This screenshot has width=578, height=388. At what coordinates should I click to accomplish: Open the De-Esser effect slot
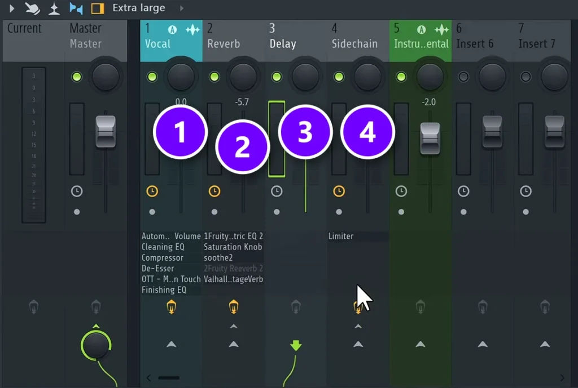(171, 268)
